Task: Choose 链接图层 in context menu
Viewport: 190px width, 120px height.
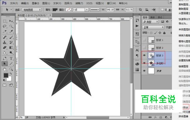Action: coord(183,66)
